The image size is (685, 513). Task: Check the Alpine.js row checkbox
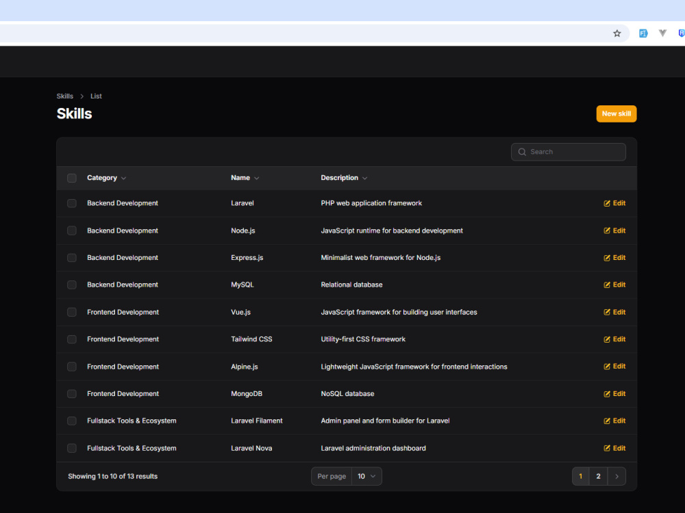click(72, 367)
